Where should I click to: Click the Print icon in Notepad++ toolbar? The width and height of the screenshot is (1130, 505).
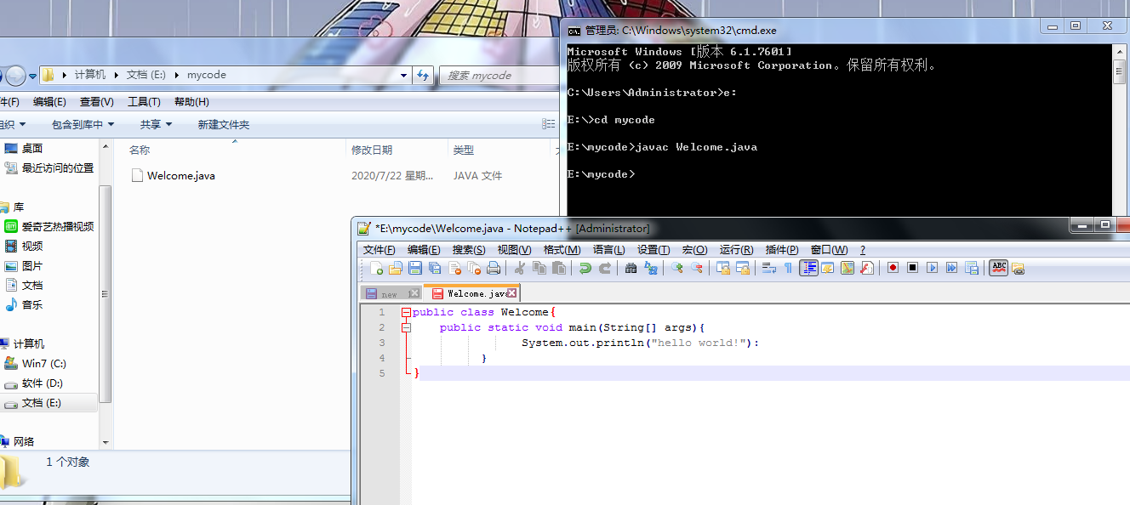[x=494, y=268]
